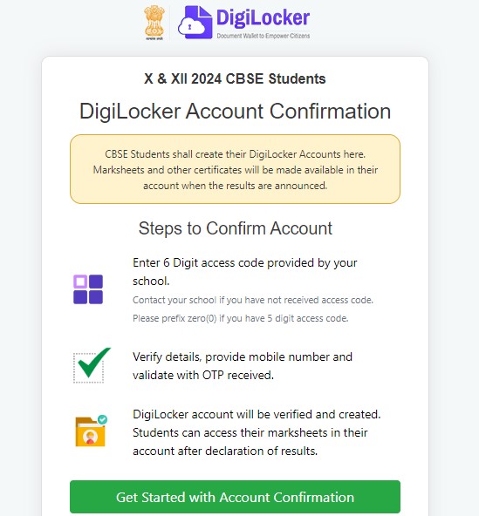Open the DigiLocker cloud document logo
This screenshot has width=479, height=516.
(195, 22)
